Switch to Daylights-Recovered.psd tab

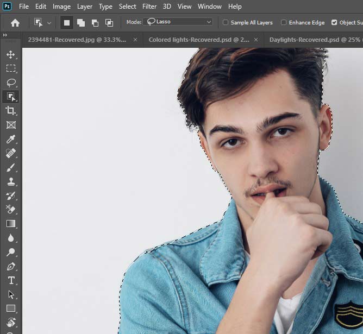click(315, 40)
